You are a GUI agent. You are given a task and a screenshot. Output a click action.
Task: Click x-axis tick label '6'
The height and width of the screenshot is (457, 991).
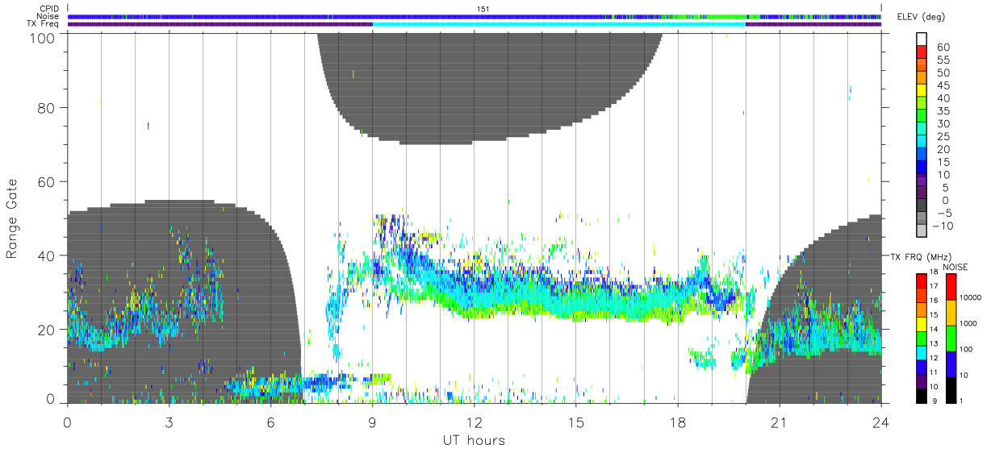(270, 422)
